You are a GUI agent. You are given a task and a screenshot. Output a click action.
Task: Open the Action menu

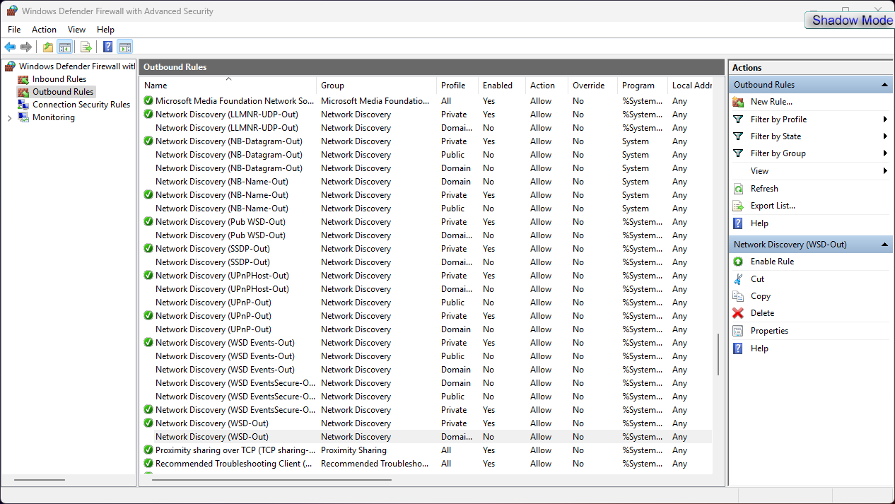tap(44, 30)
